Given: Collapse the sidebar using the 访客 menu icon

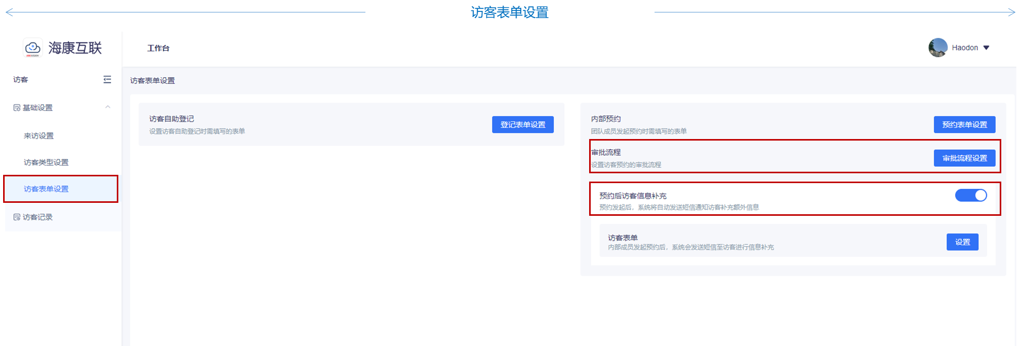Looking at the screenshot, I should [x=107, y=79].
